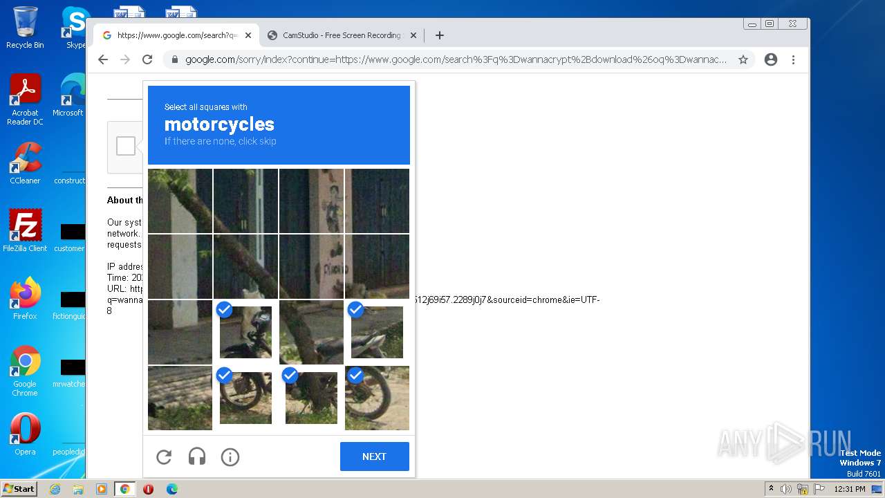The image size is (885, 498).
Task: Deselect the motorcycle tile in row three, fourth column
Action: tap(377, 332)
